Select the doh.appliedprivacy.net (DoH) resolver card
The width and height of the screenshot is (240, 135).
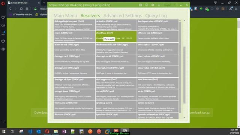pyautogui.click(x=74, y=25)
